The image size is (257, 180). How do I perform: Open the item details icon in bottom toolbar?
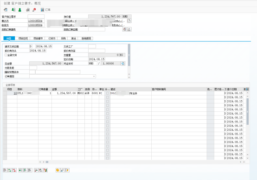(x=5, y=170)
